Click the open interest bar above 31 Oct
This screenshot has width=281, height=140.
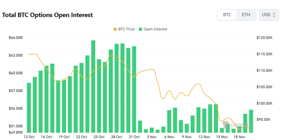click(x=134, y=90)
